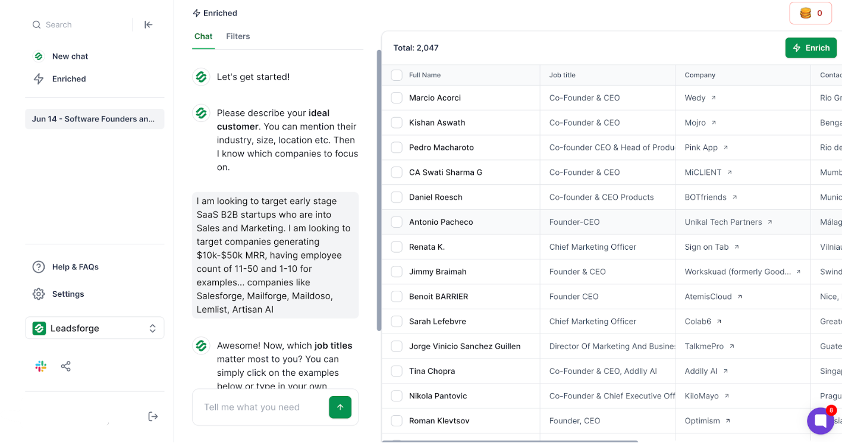Open TalkmePro external link arrow
The image size is (842, 443).
[732, 346]
